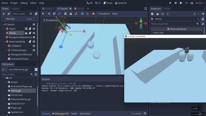Toggle visibility of CSGMesh node
The height and width of the screenshot is (116, 206).
pyautogui.click(x=34, y=46)
